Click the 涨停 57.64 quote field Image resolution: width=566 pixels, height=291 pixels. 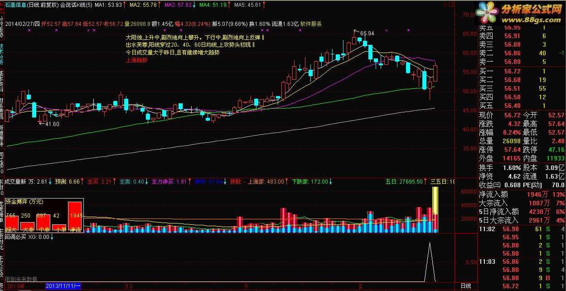pos(500,150)
